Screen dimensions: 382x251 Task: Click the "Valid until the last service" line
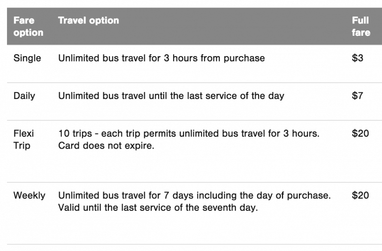pyautogui.click(x=158, y=208)
